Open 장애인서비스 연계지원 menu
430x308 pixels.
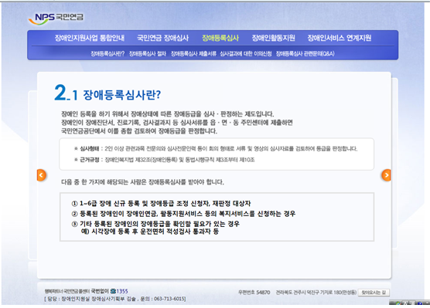point(340,38)
